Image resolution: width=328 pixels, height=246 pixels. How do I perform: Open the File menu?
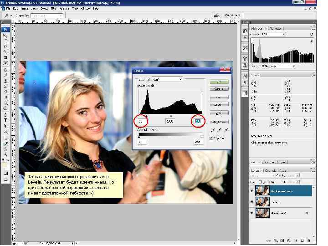click(x=8, y=9)
